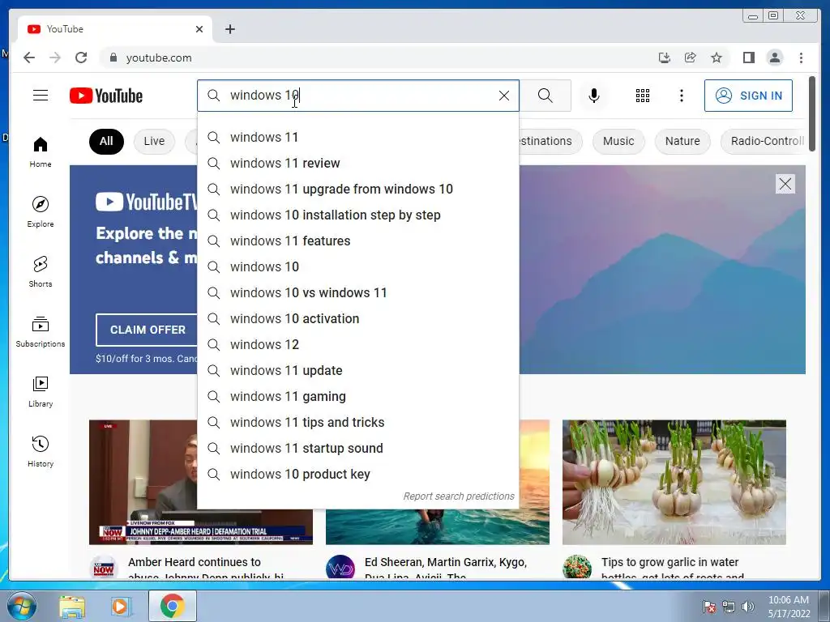Open 'Amber Heard continues to' video title

coord(205,569)
